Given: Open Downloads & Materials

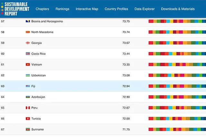Looking at the screenshot, I should [x=178, y=9].
